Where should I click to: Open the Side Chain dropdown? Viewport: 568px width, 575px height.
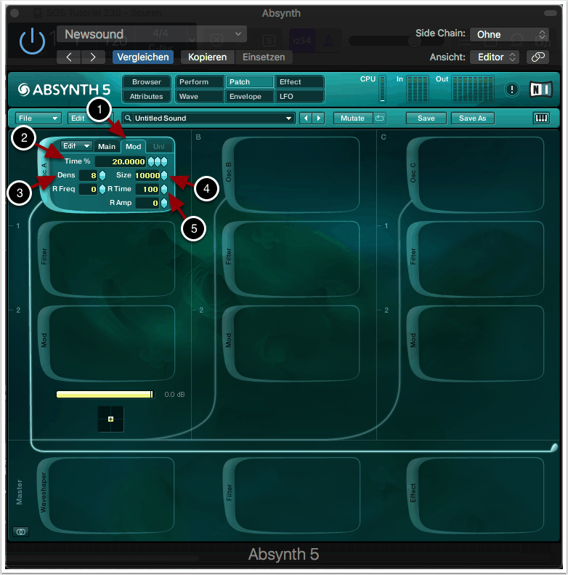point(509,34)
